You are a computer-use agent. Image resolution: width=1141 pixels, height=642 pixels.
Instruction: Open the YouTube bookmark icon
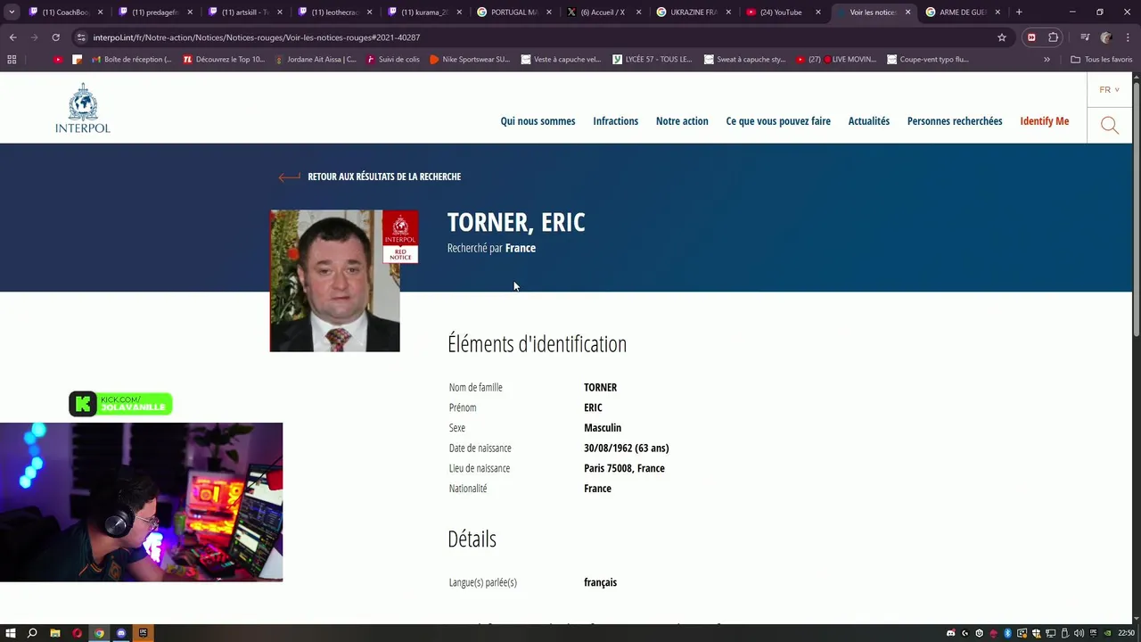[58, 60]
